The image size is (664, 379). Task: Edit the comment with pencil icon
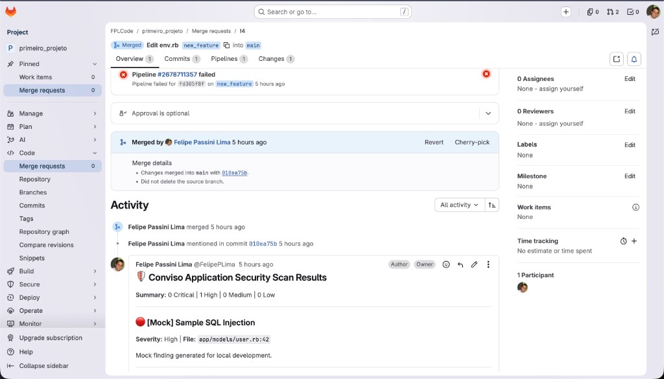pos(474,264)
